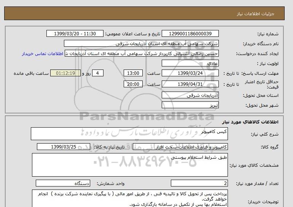Click the unit of measure field دستگاه

point(63,183)
